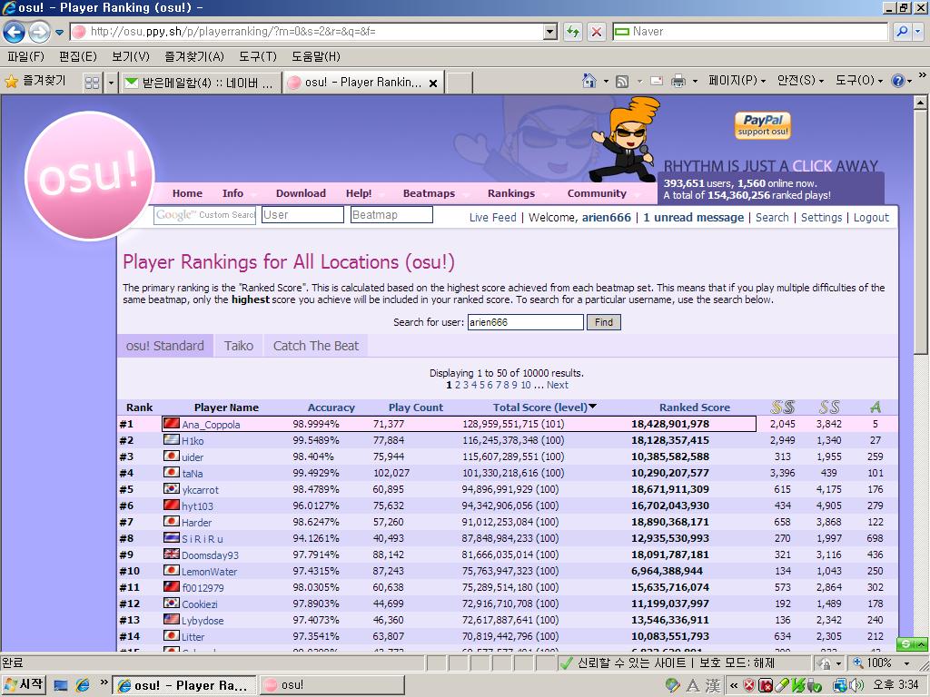Expand the 안전(S) Safety menu
The image size is (930, 697).
pyautogui.click(x=801, y=81)
